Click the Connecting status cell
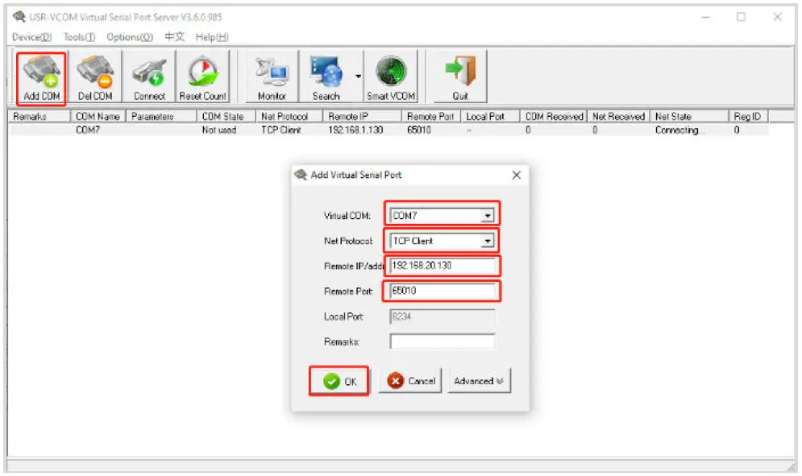Screen dimensions: 802x476 (679, 130)
